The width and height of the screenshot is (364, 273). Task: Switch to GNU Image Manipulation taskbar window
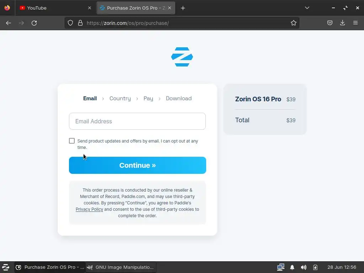pos(121,267)
